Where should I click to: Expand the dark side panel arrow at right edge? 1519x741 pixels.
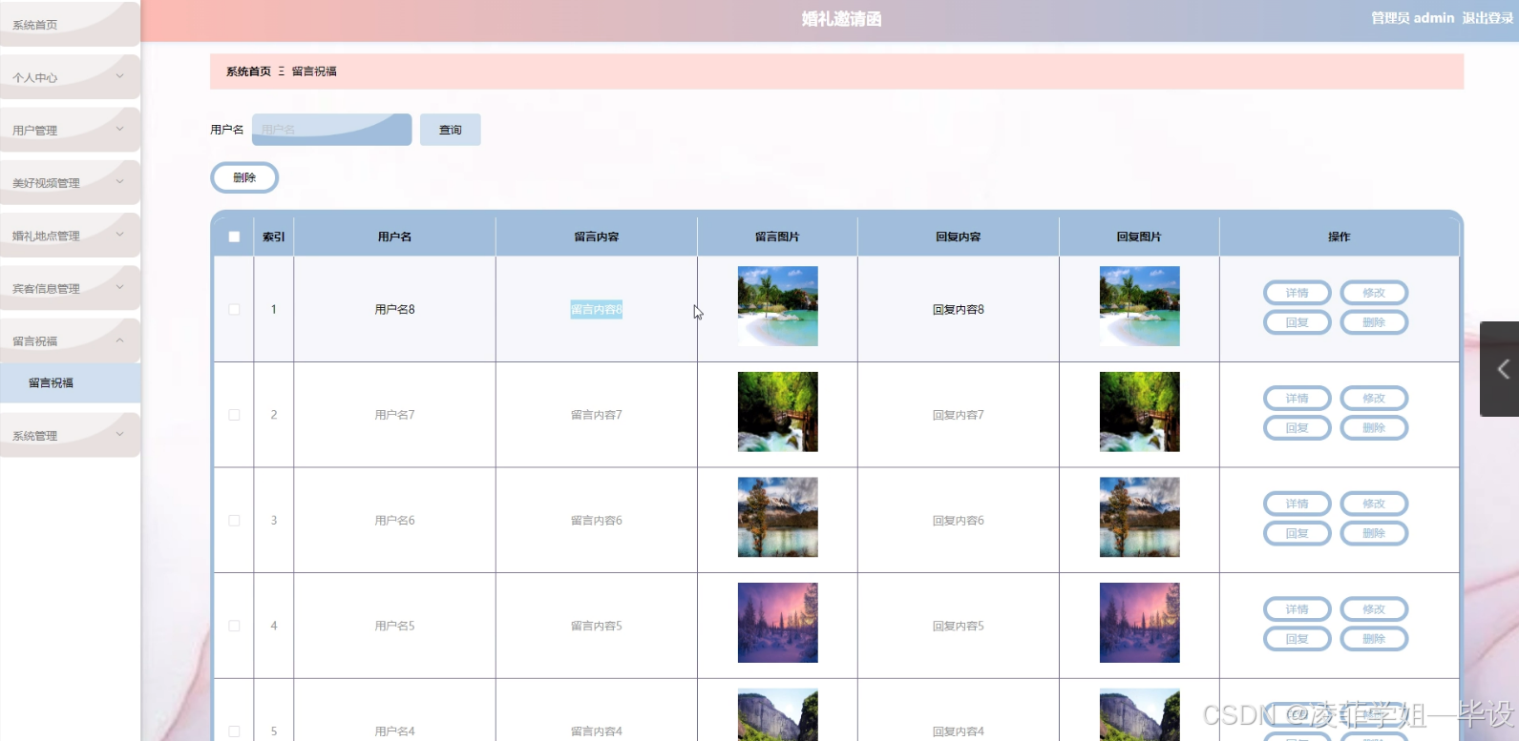[x=1501, y=369]
